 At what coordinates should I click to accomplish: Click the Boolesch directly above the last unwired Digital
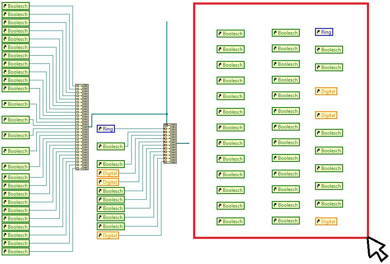(329, 204)
